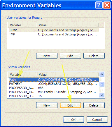Select the TEMP user variable row

(53, 30)
